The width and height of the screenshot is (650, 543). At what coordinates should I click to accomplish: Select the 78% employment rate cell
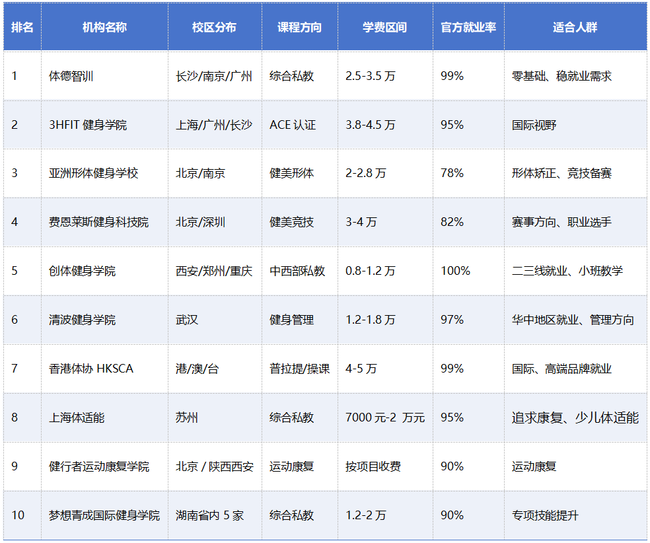click(x=468, y=173)
